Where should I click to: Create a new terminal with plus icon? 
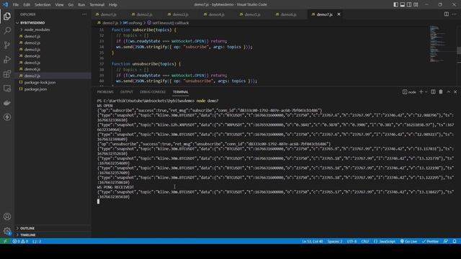pos(421,92)
